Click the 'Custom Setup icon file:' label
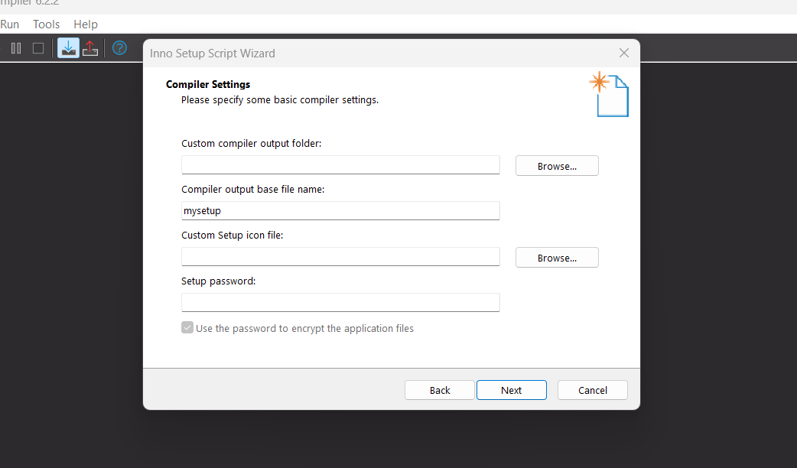Viewport: 797px width, 468px height. tap(233, 236)
